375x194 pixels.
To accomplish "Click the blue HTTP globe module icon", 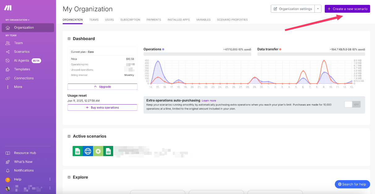I will 88,151.
